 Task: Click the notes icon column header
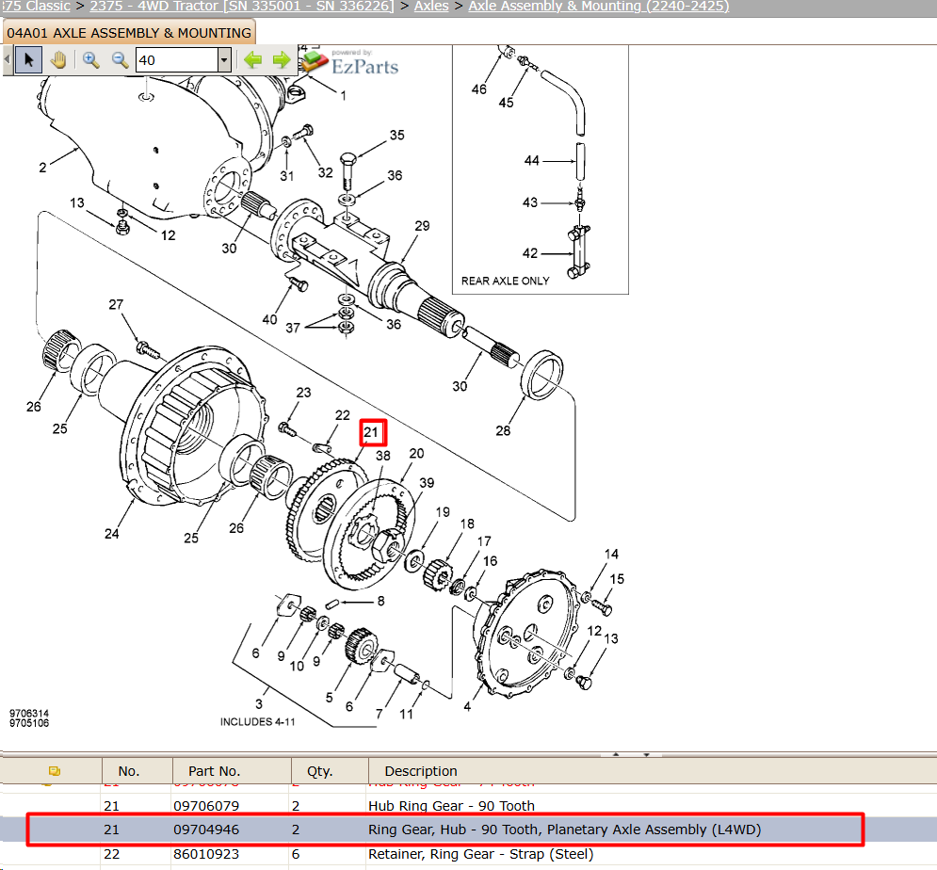point(55,771)
